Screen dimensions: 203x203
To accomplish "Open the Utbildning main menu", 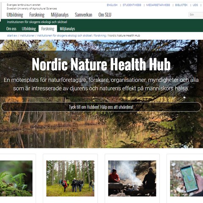I will click(x=15, y=15).
